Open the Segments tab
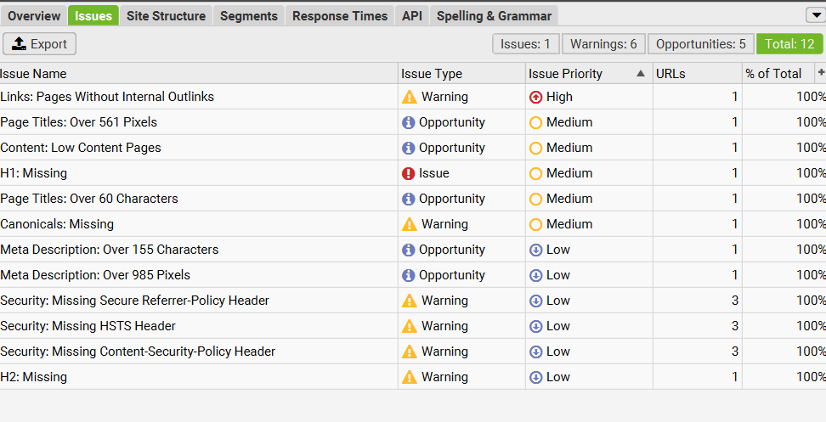The image size is (826, 422). (249, 16)
